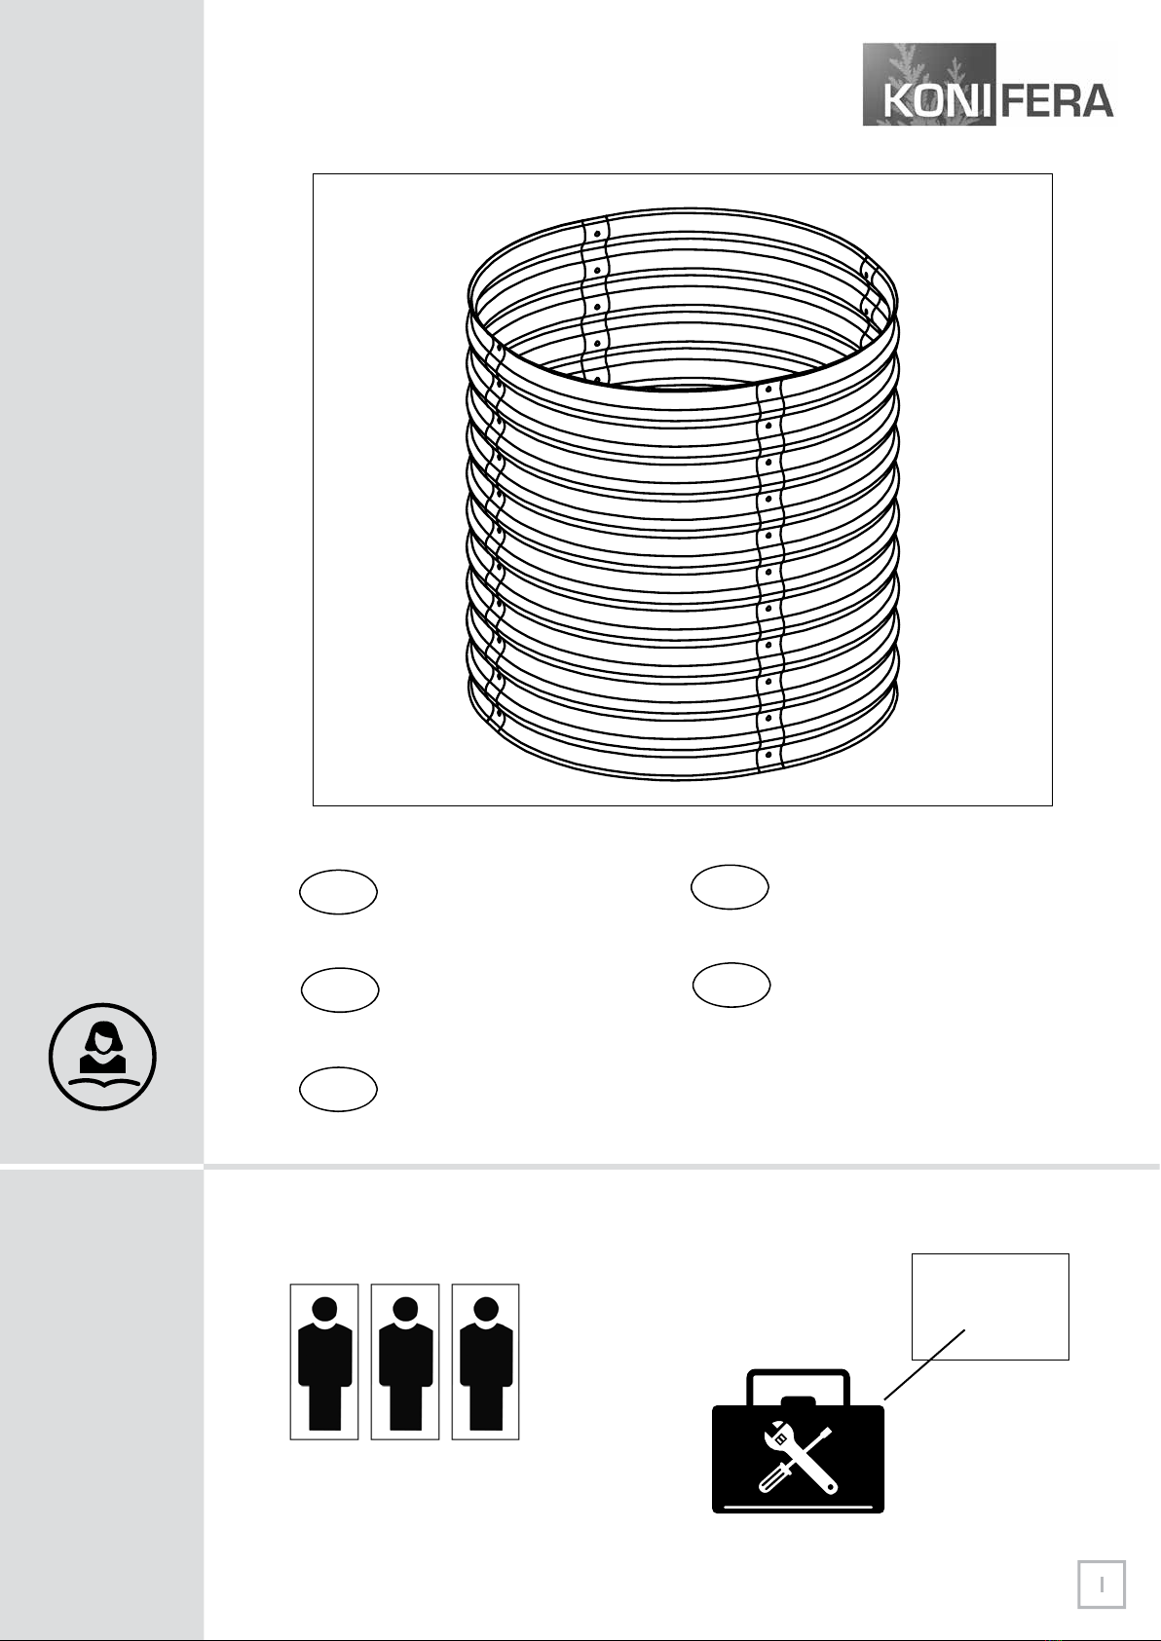Click the middle-left empty oval marker
The width and height of the screenshot is (1161, 1641).
click(340, 990)
